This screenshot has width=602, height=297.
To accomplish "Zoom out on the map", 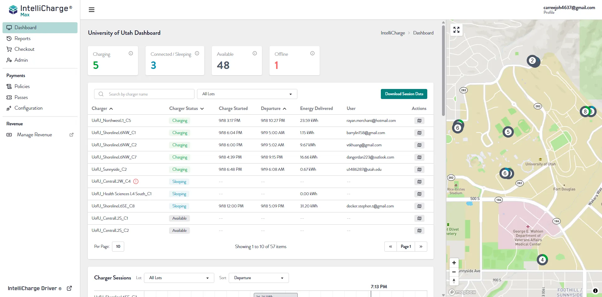I will pyautogui.click(x=454, y=272).
